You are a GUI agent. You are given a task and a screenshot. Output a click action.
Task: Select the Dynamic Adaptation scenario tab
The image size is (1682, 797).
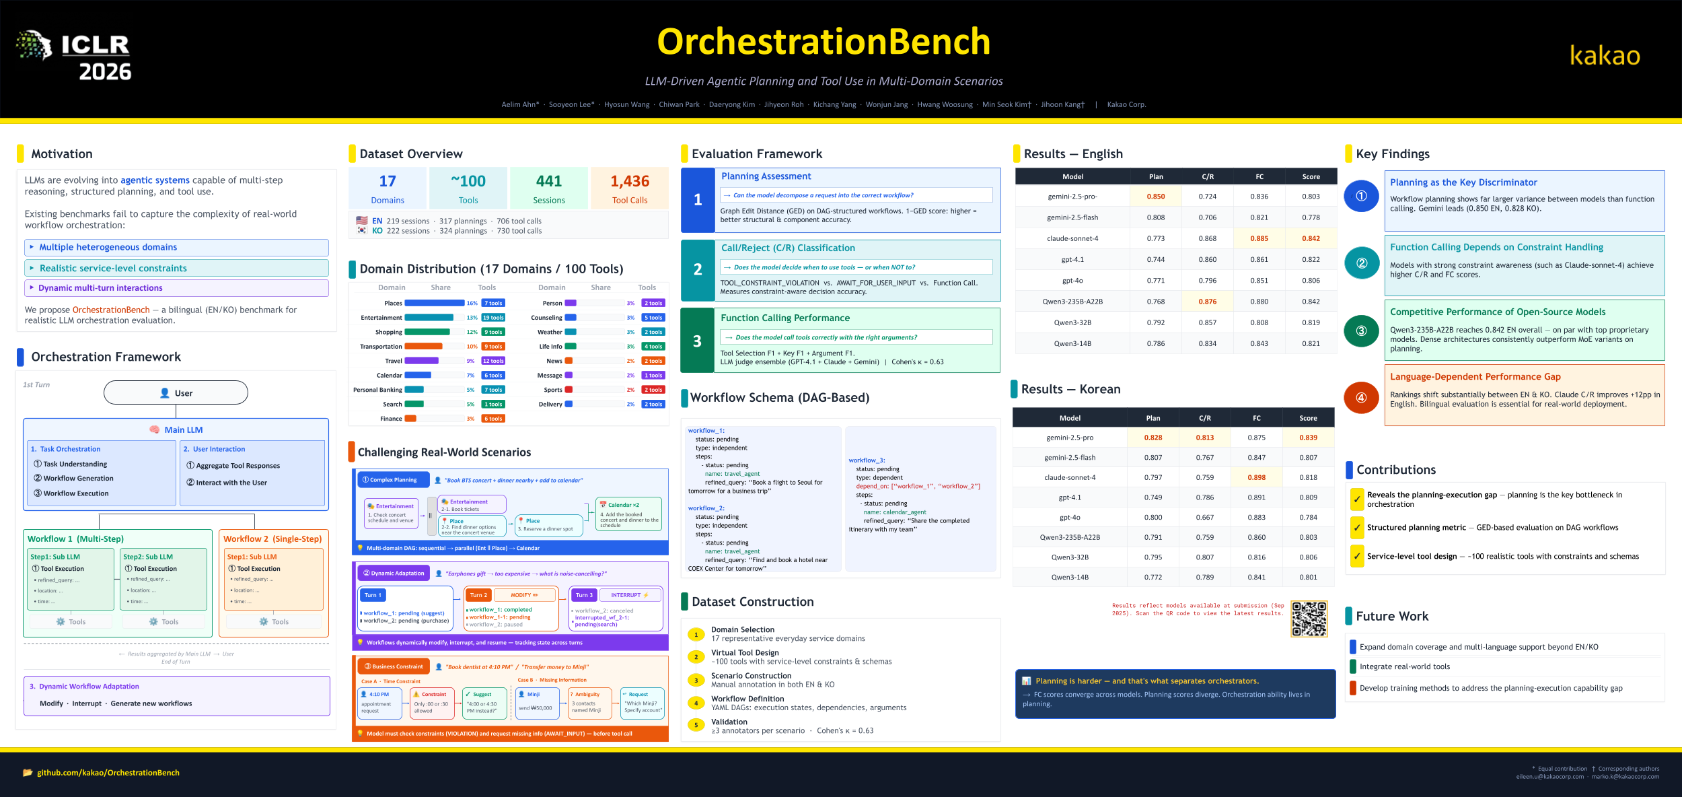click(x=393, y=574)
